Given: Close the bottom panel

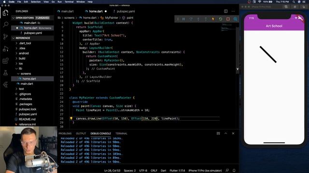Looking at the screenshot, I should 233,134.
